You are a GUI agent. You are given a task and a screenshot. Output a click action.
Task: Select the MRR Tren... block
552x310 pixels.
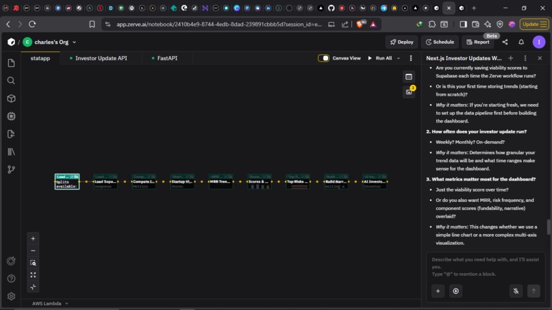click(x=221, y=181)
